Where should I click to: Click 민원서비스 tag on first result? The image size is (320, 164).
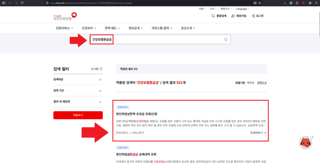(x=123, y=107)
